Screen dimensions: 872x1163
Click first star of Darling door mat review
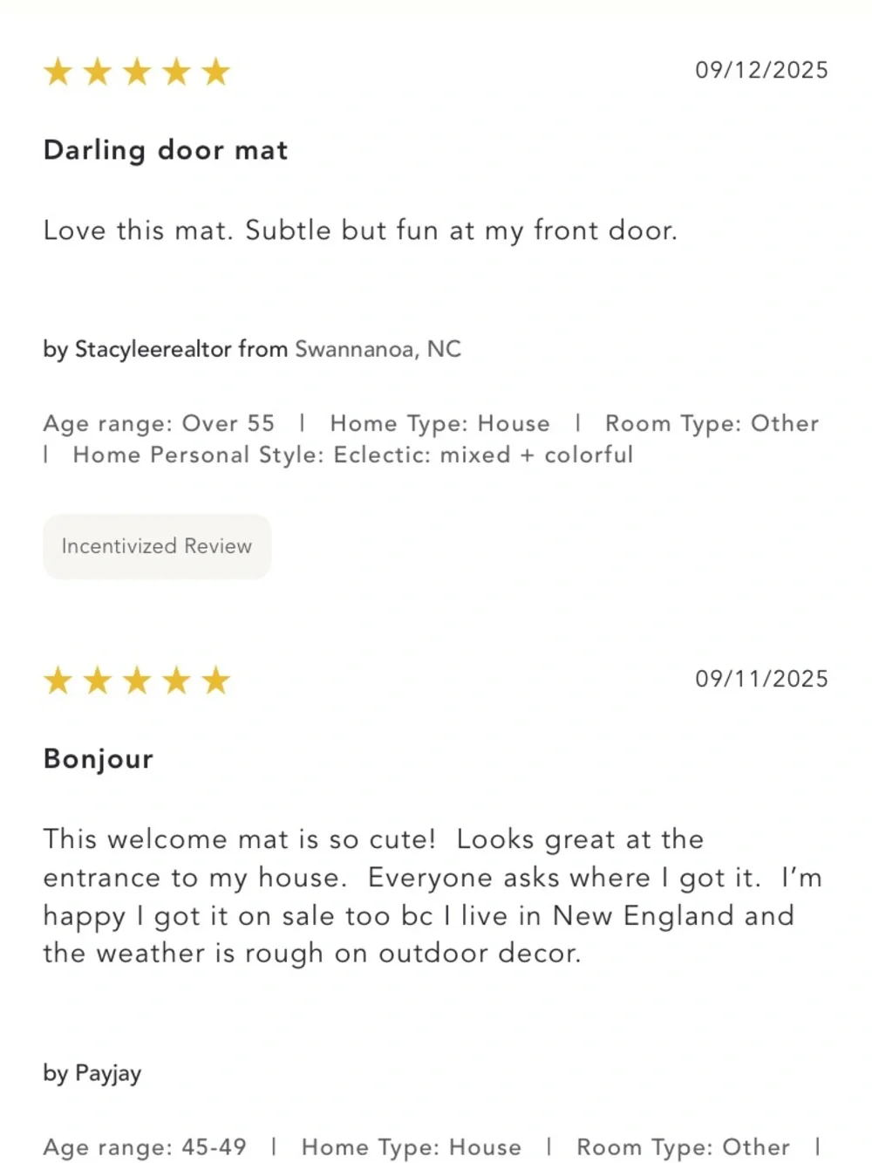(x=58, y=72)
